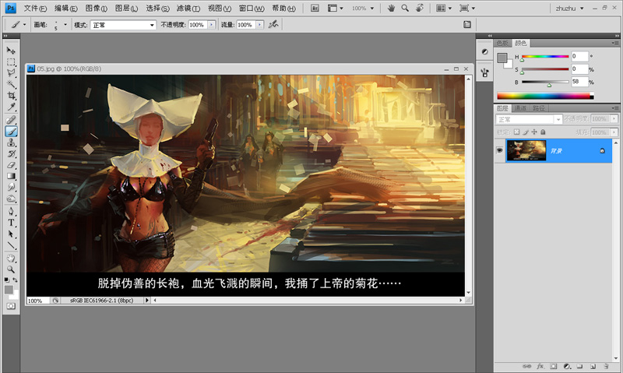The image size is (623, 373).
Task: Launch Bridge from the application bar
Action: coord(315,8)
